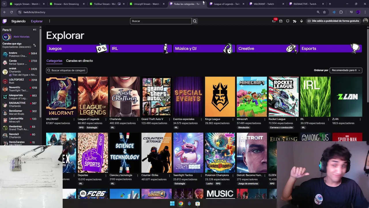Go back in the browser
This screenshot has width=369, height=208.
tap(5, 12)
